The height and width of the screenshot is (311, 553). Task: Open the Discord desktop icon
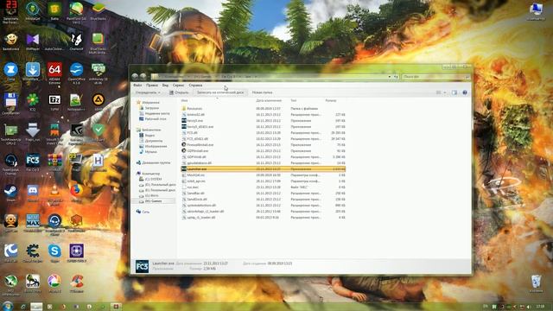pos(33,192)
